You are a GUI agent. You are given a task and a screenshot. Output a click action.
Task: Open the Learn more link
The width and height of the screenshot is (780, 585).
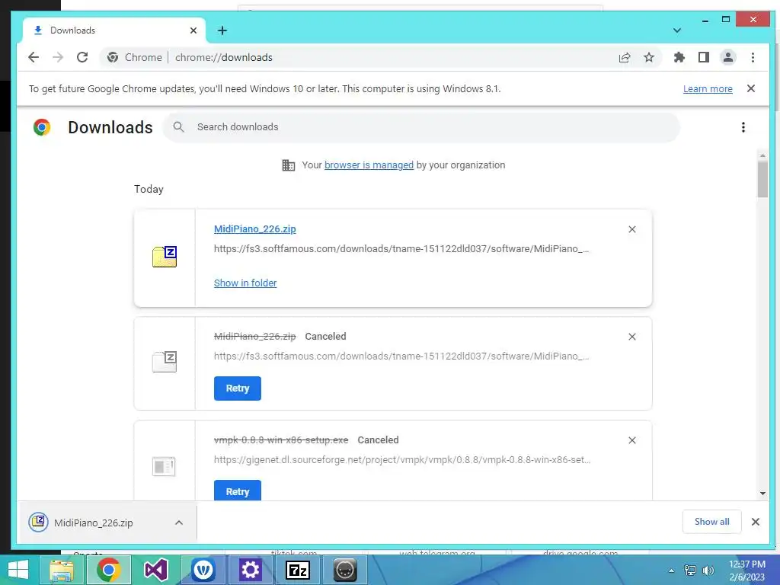(x=708, y=88)
